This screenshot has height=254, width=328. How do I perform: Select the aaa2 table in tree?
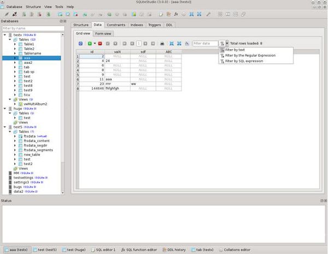28,62
